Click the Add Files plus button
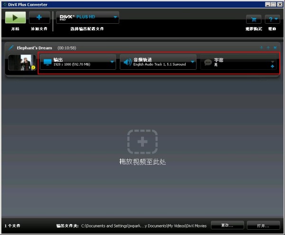 [x=39, y=18]
